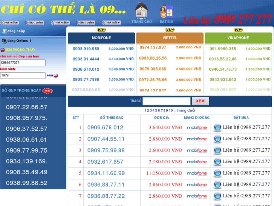Focus the sim number field 0989277277
This screenshot has height=206, width=274.
[23, 63]
